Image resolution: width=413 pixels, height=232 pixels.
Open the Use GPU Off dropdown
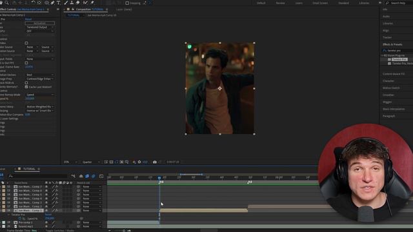pos(40,31)
